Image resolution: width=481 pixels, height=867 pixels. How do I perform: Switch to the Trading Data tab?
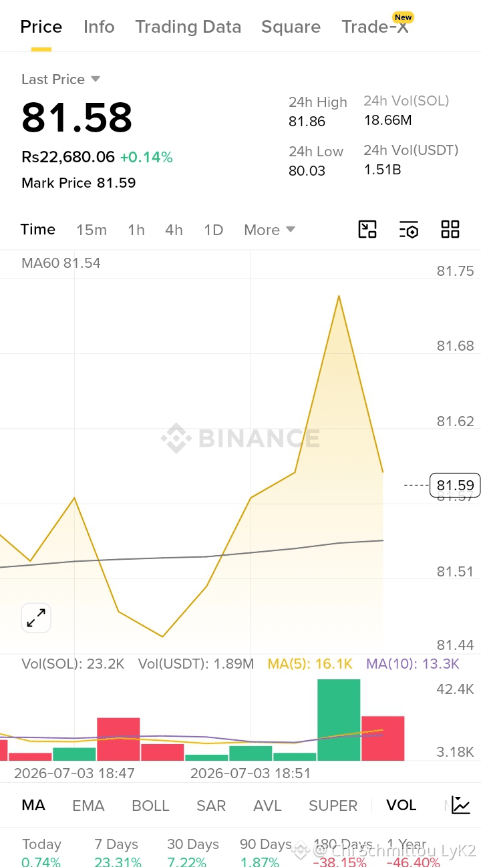[188, 27]
